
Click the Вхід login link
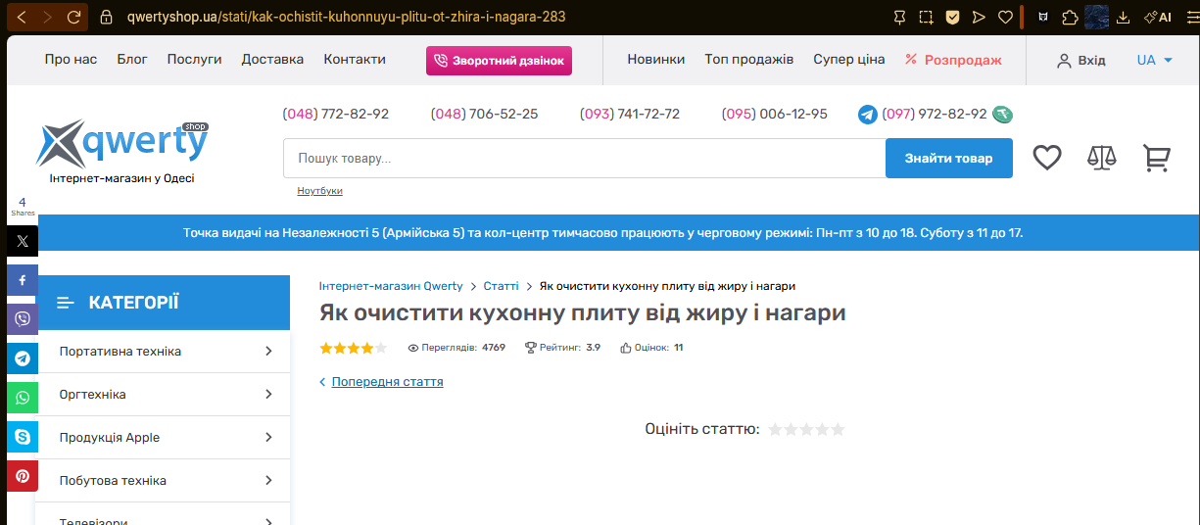[x=1081, y=61]
